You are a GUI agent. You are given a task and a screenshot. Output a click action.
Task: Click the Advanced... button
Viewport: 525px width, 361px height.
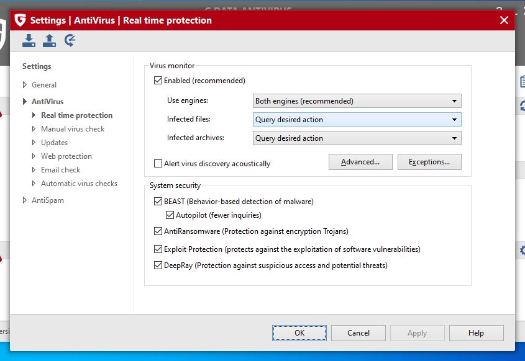pyautogui.click(x=360, y=162)
